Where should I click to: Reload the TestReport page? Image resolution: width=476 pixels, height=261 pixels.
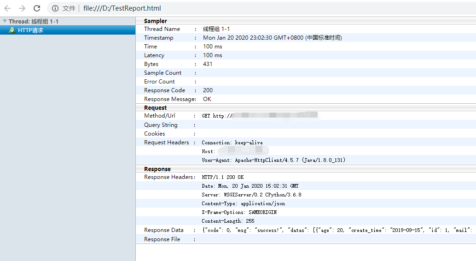[x=37, y=8]
